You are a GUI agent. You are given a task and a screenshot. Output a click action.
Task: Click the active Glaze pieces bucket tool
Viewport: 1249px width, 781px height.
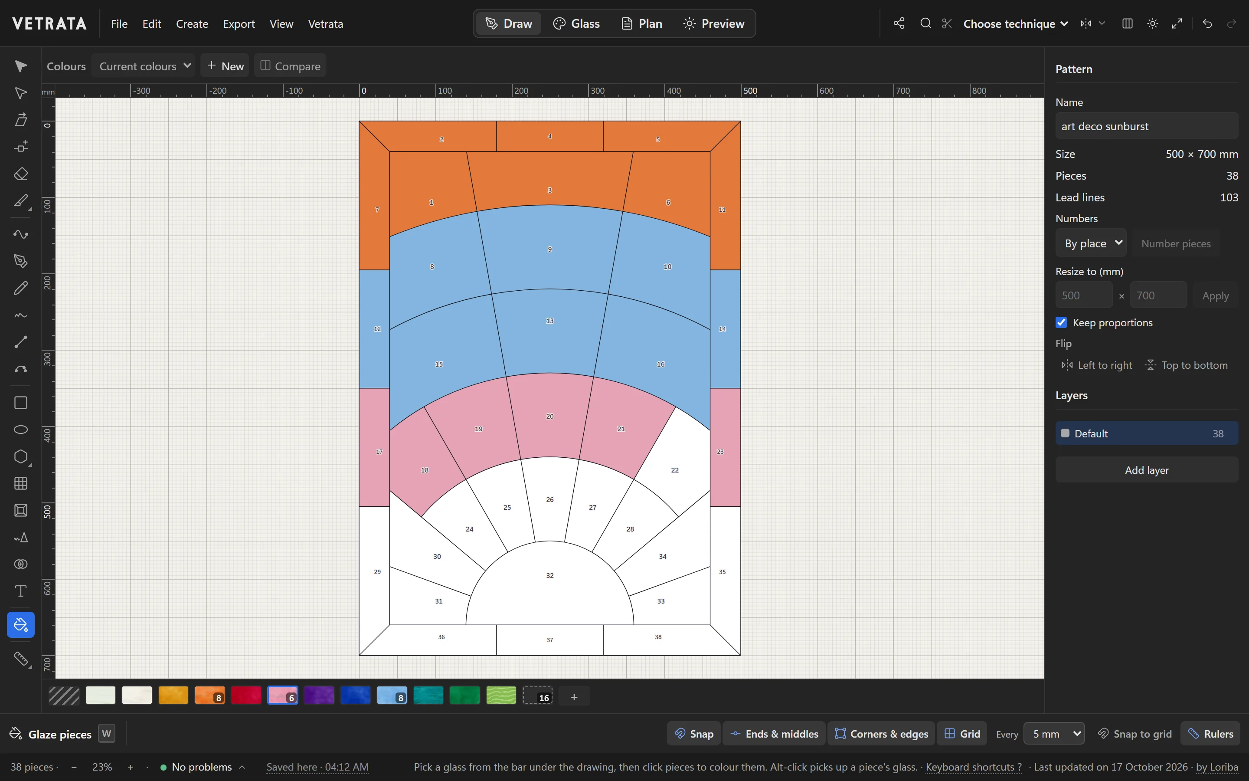click(x=21, y=625)
